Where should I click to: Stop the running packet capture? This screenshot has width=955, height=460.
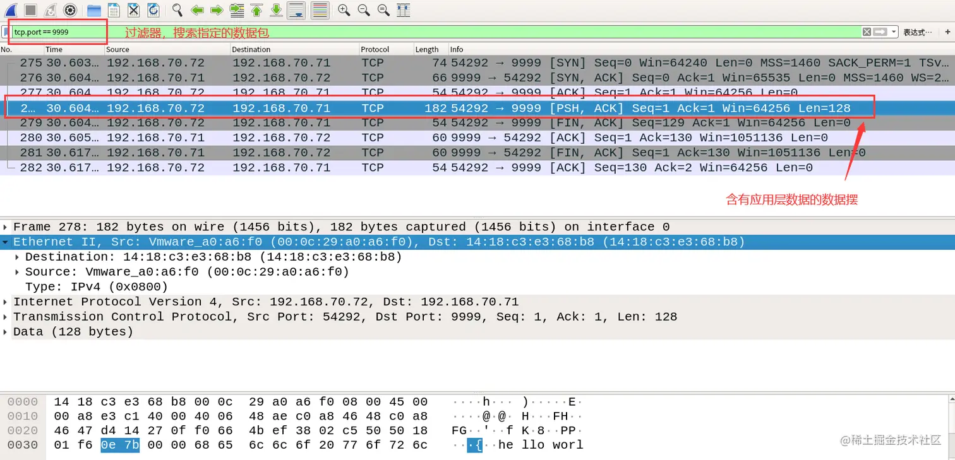coord(30,10)
